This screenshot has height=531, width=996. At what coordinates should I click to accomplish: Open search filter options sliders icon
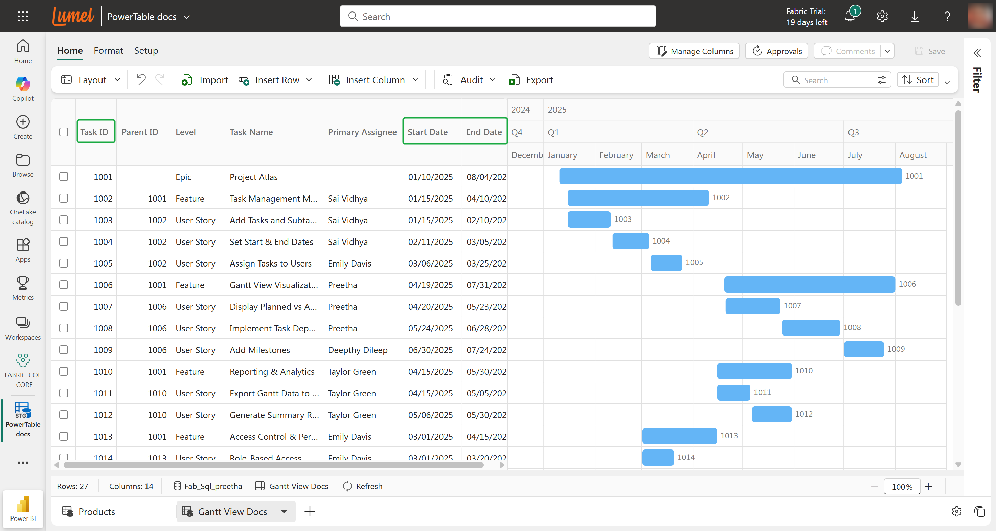point(881,80)
